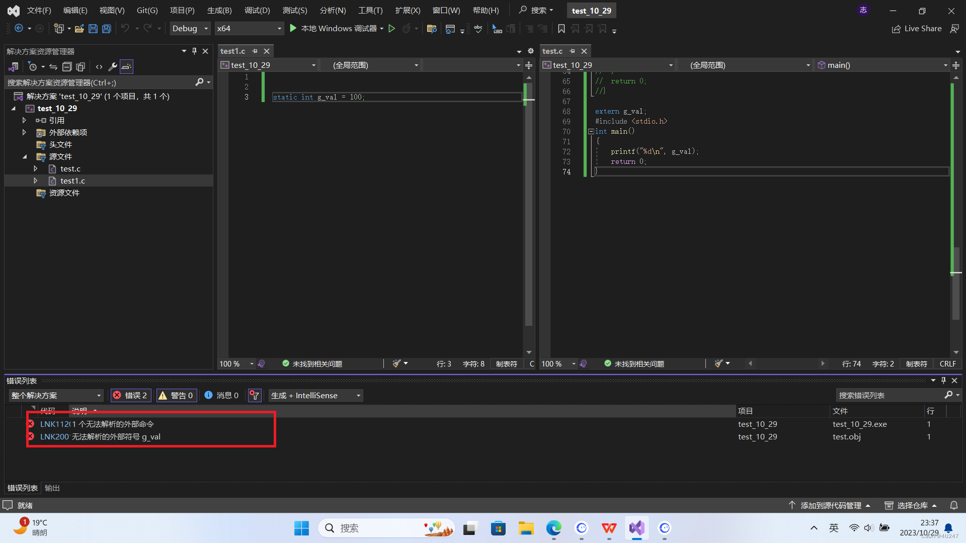Open the x64 platform dropdown
The width and height of the screenshot is (966, 543).
coord(249,29)
